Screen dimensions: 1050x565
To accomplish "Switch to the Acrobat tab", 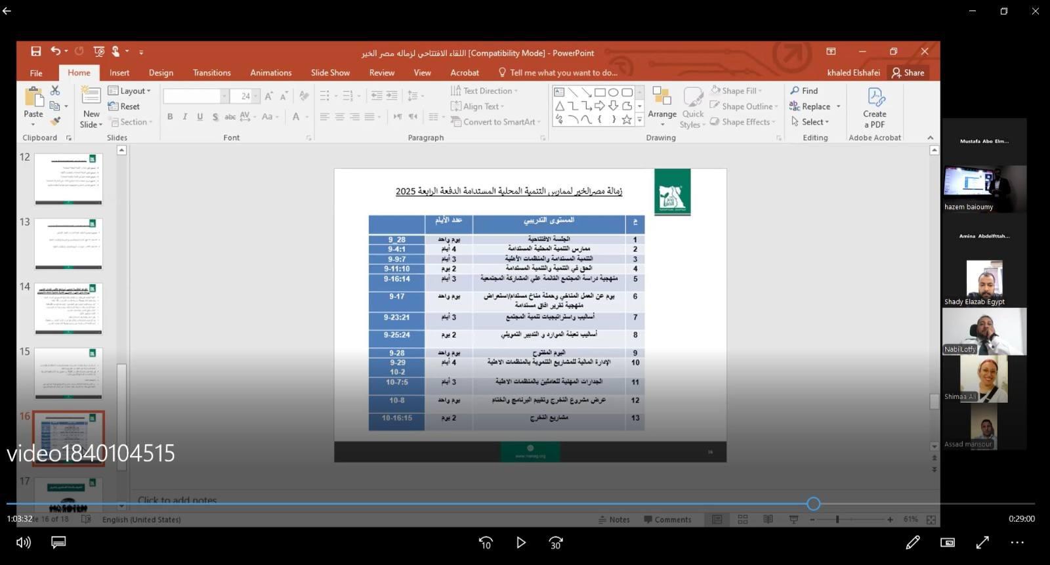I will (x=465, y=73).
